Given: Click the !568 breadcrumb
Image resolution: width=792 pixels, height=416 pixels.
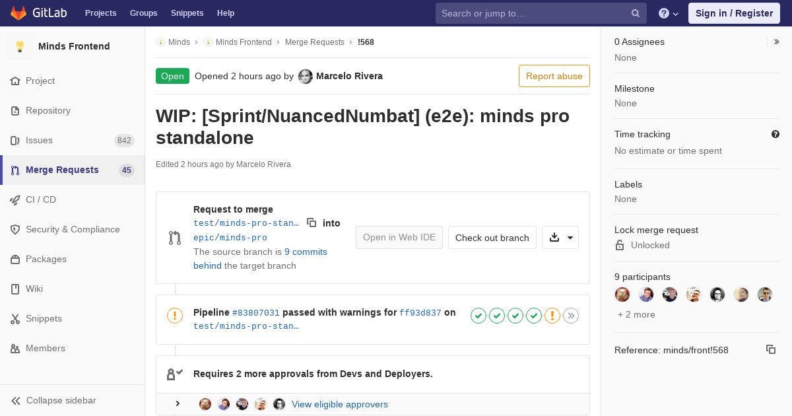Looking at the screenshot, I should coord(366,42).
